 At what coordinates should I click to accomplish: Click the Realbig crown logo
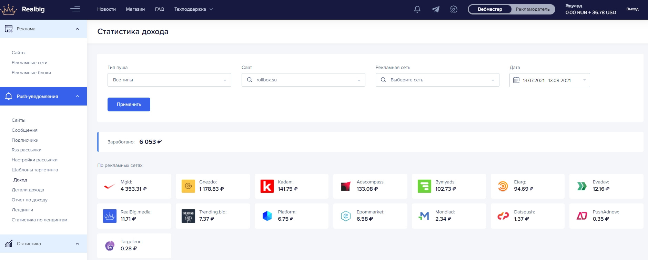[x=9, y=10]
